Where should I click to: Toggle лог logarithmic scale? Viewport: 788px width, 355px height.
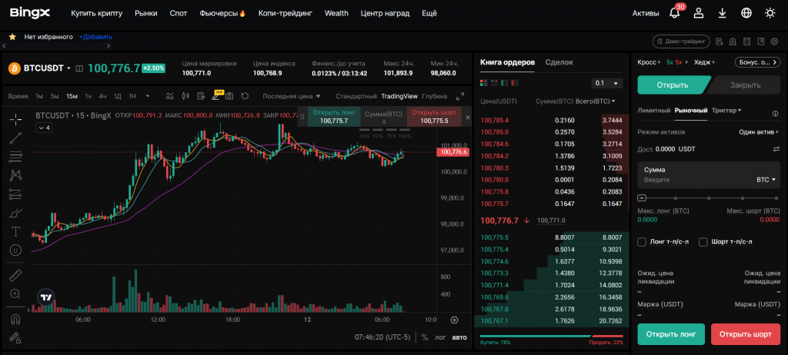pyautogui.click(x=440, y=337)
